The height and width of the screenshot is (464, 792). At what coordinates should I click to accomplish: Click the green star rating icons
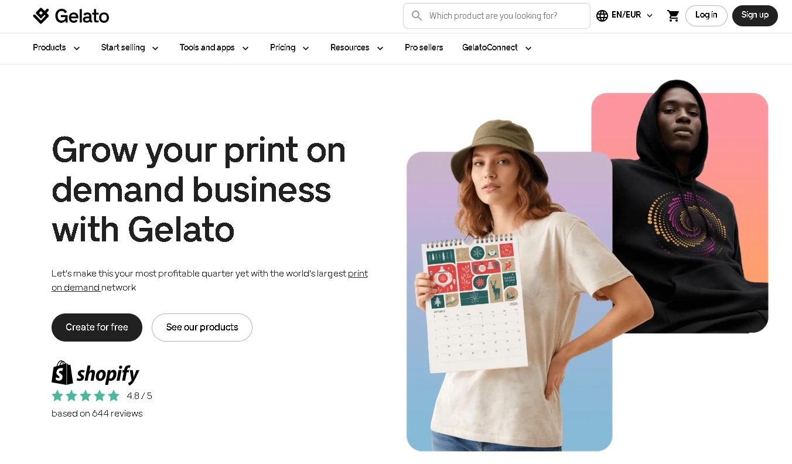coord(86,396)
